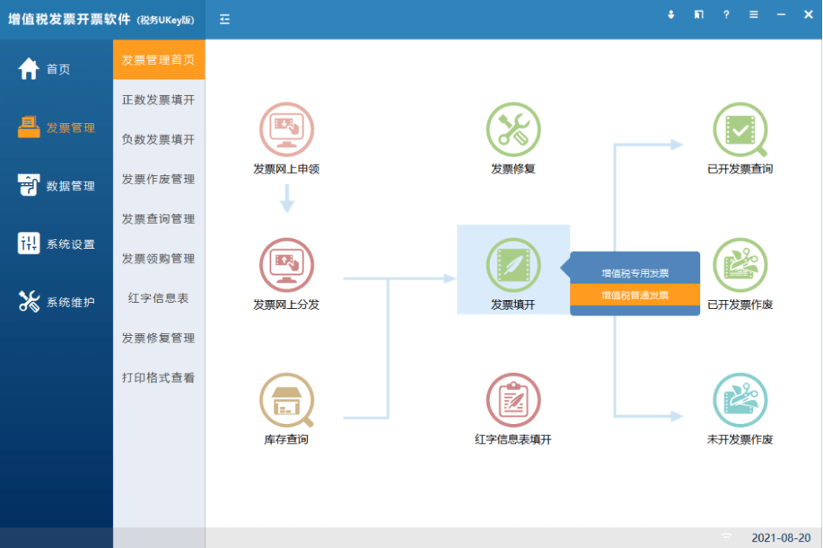
Task: Click the 未开发票作废 caption text
Action: coord(740,439)
